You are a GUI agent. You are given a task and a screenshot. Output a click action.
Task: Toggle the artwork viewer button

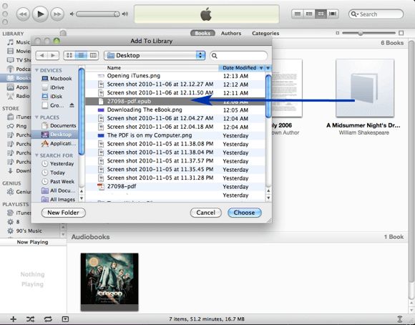65,319
